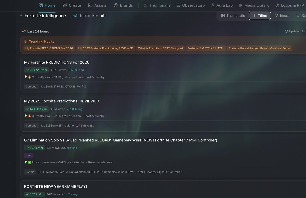This screenshot has height=198, width=306.
Task: Go to Assets section
Action: [97, 5]
